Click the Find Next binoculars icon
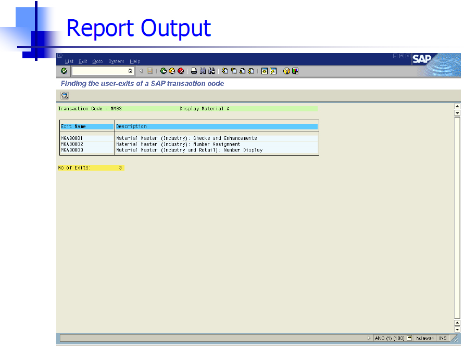The width and height of the screenshot is (464, 346). coord(211,71)
